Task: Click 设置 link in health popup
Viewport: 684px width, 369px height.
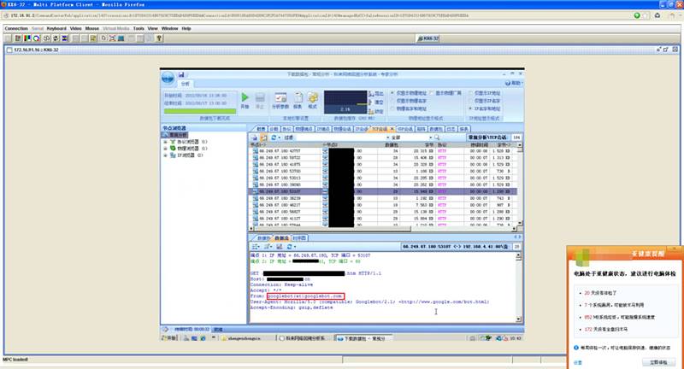Action: (578, 362)
